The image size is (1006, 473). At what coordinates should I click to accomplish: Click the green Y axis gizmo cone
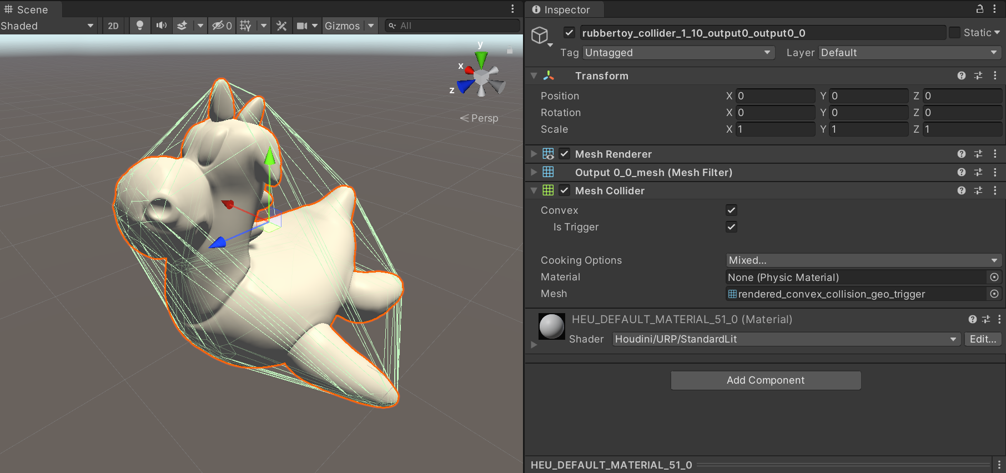tap(481, 60)
